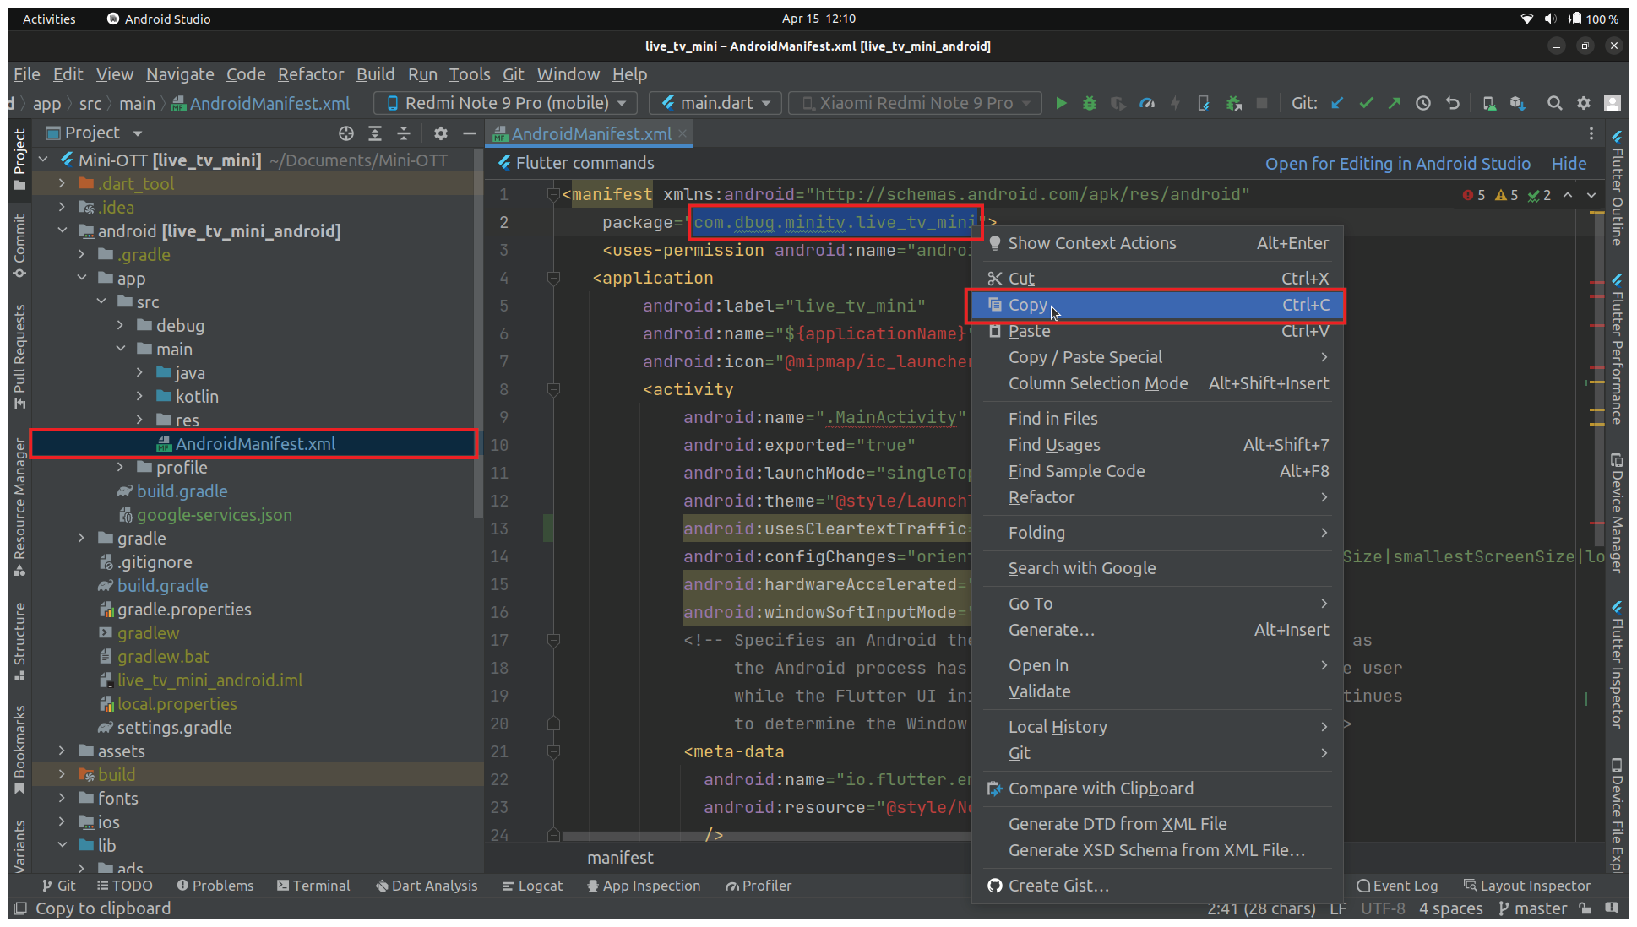Toggle Dart Analysis tool window
The height and width of the screenshot is (927, 1637).
(427, 886)
